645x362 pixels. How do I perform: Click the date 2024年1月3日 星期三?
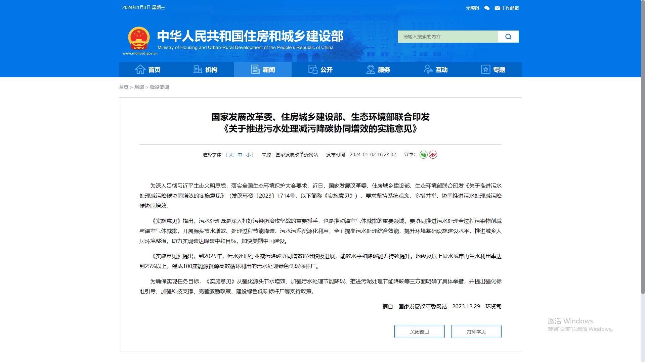[144, 7]
